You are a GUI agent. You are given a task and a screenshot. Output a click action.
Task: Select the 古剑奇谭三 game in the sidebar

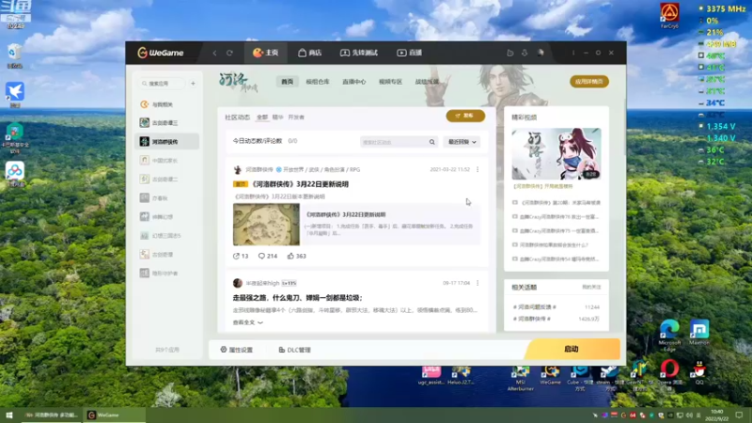[x=167, y=123]
